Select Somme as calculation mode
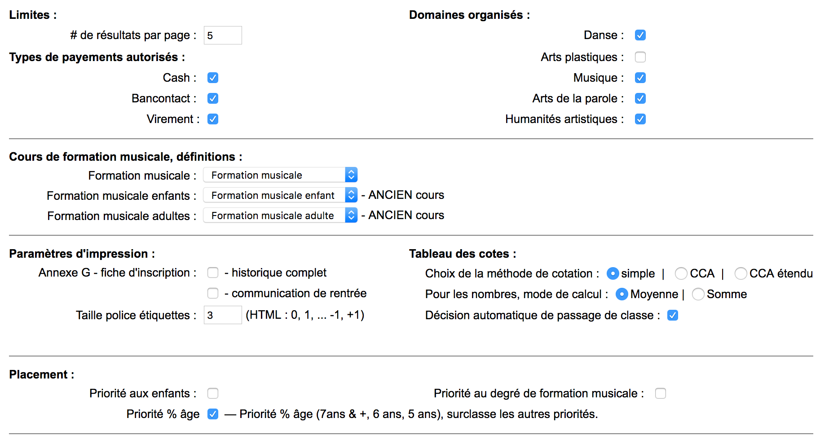The image size is (820, 440). 698,294
